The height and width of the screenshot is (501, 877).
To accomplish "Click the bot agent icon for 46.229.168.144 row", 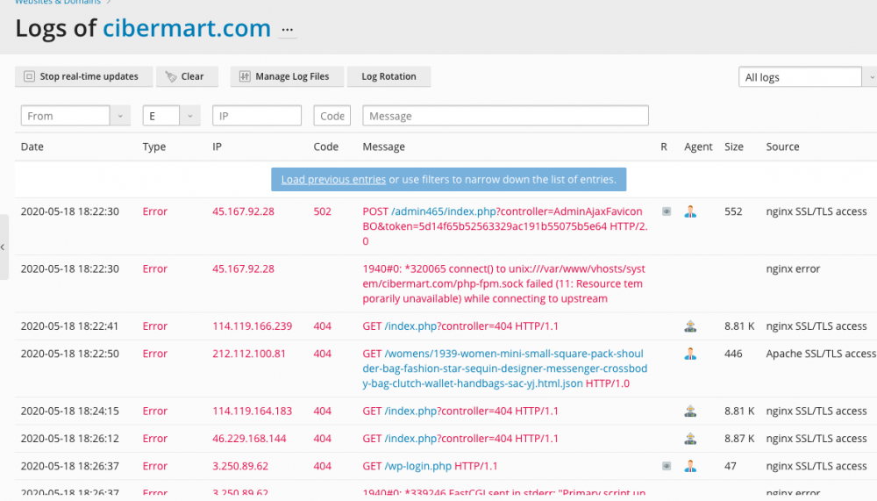I will [690, 439].
